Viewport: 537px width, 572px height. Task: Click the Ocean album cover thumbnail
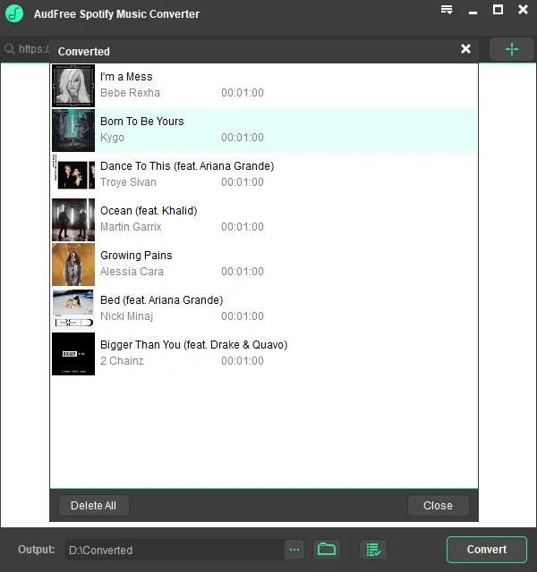pos(73,219)
